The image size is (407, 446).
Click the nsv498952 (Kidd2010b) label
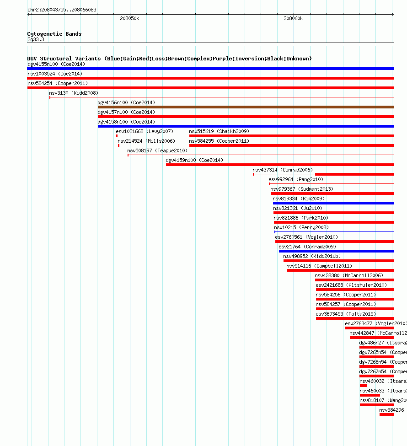tap(312, 257)
